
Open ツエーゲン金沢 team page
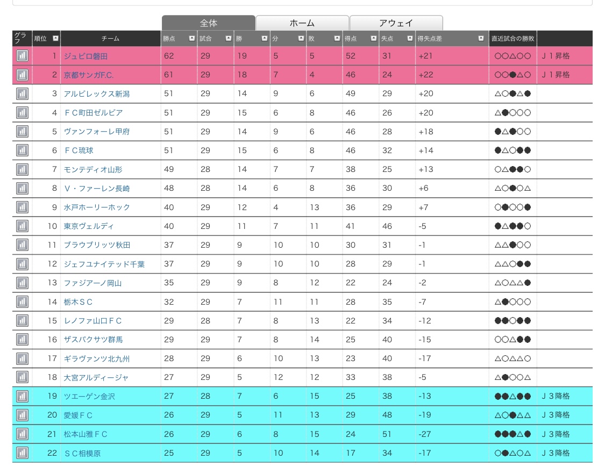pyautogui.click(x=89, y=396)
